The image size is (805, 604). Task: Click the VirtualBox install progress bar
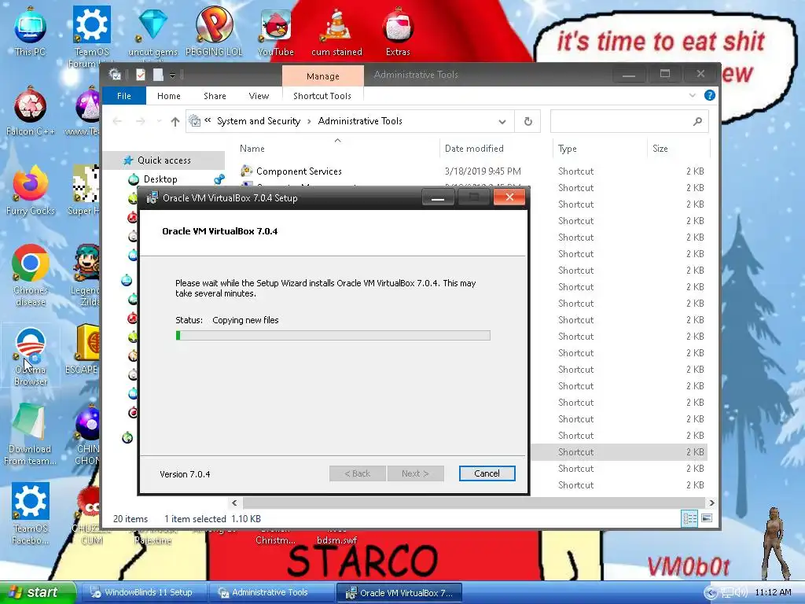coord(333,335)
